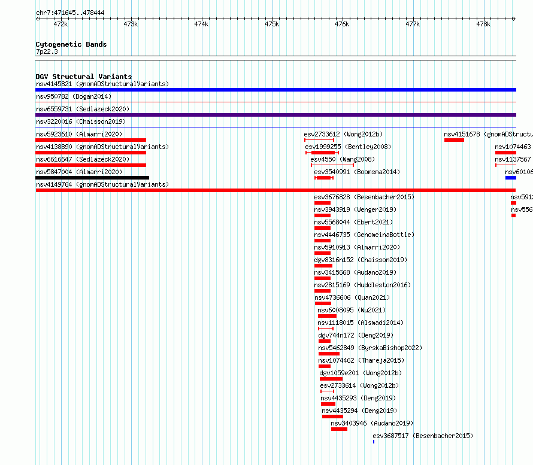Select the DGV Structural Variants track title
Screen dimensions: 533x465
point(84,77)
